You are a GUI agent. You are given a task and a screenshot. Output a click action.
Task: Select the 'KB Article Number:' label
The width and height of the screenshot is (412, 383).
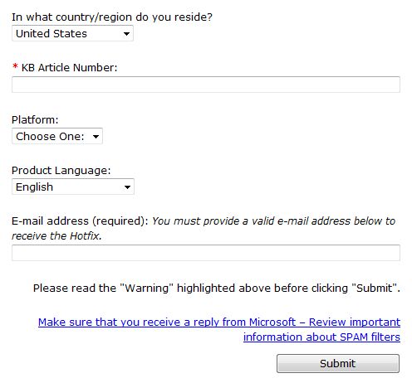point(69,68)
